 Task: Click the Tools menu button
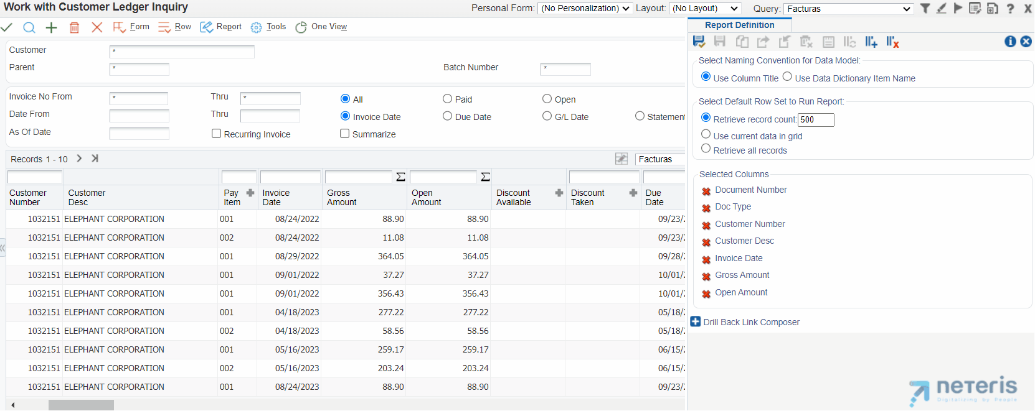coord(268,27)
